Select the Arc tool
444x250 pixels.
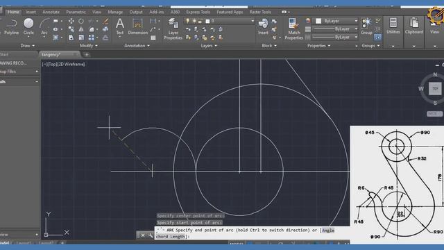point(44,26)
